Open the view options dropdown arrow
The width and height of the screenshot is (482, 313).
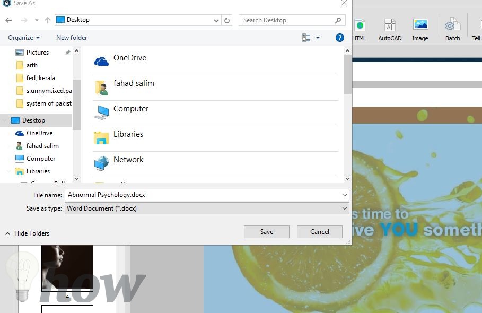tap(318, 38)
